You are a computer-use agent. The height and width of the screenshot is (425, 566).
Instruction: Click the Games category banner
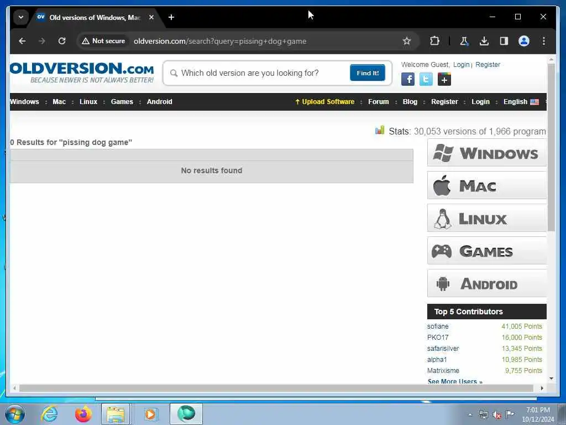(486, 251)
